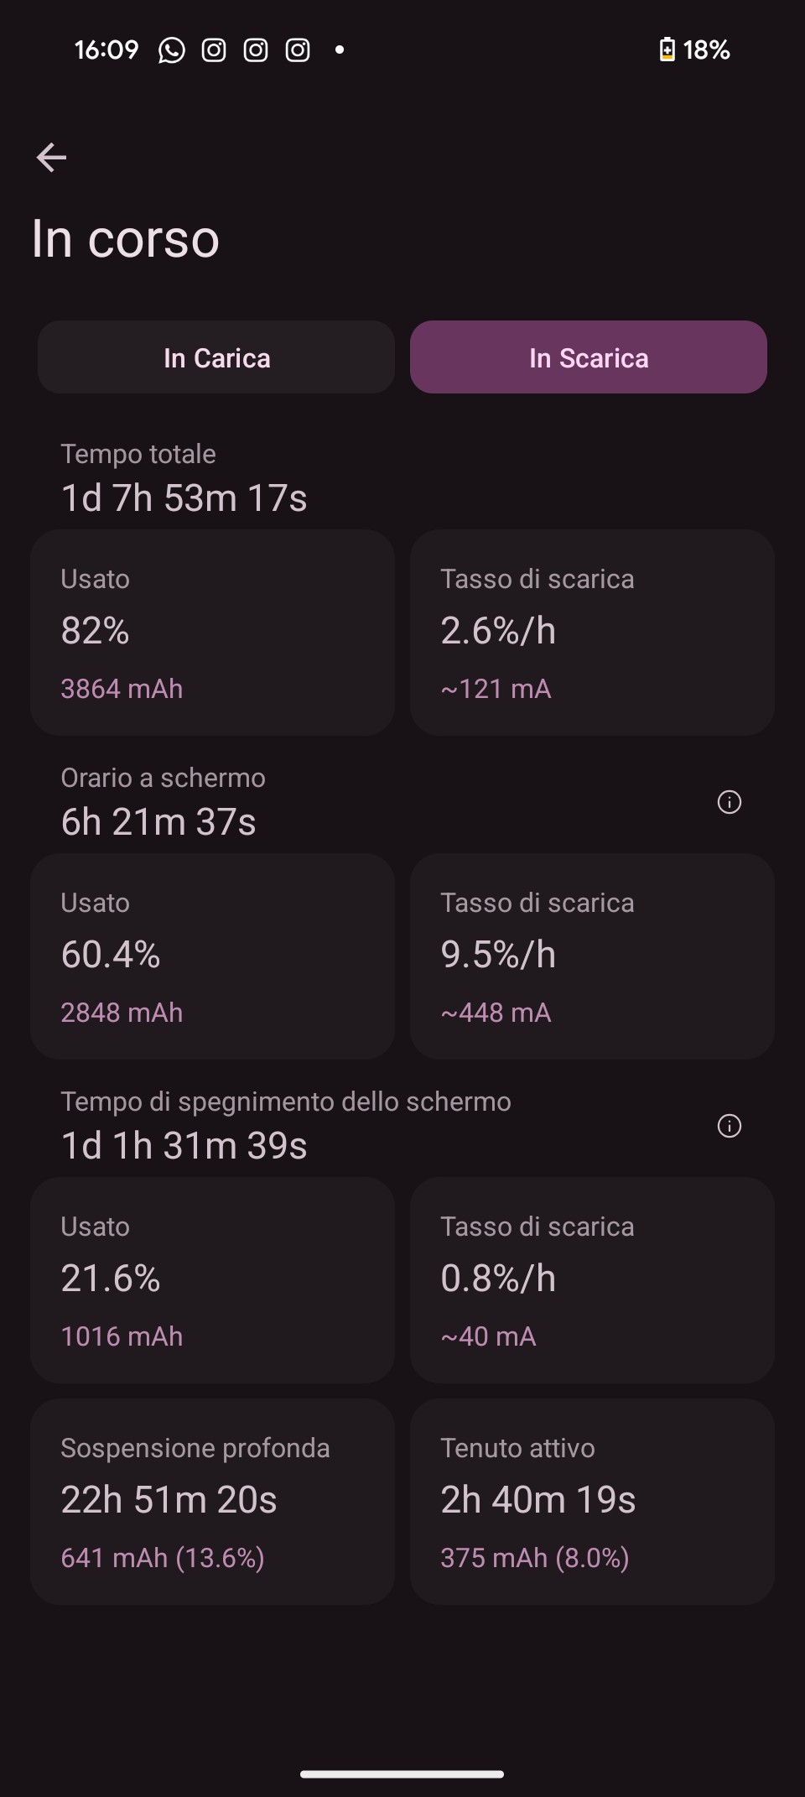The width and height of the screenshot is (805, 1797).
Task: Tap the 2.6%/h Tasso di scarica card
Action: (592, 633)
